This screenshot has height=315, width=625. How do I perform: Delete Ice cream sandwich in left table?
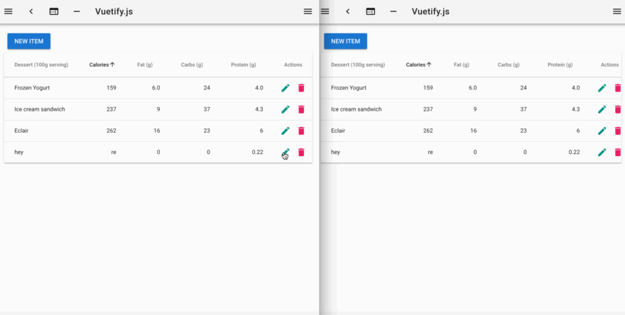[x=301, y=109]
